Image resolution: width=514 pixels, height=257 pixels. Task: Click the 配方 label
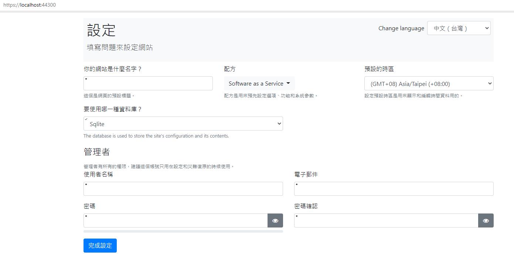pyautogui.click(x=230, y=69)
